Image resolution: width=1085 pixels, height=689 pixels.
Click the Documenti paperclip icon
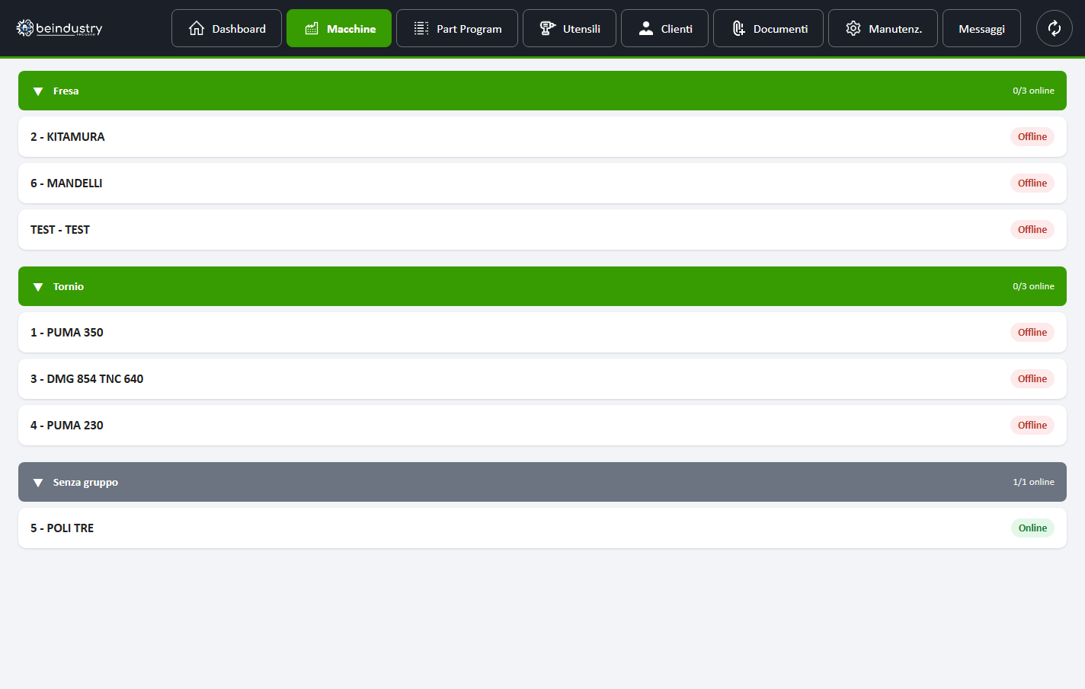coord(738,28)
